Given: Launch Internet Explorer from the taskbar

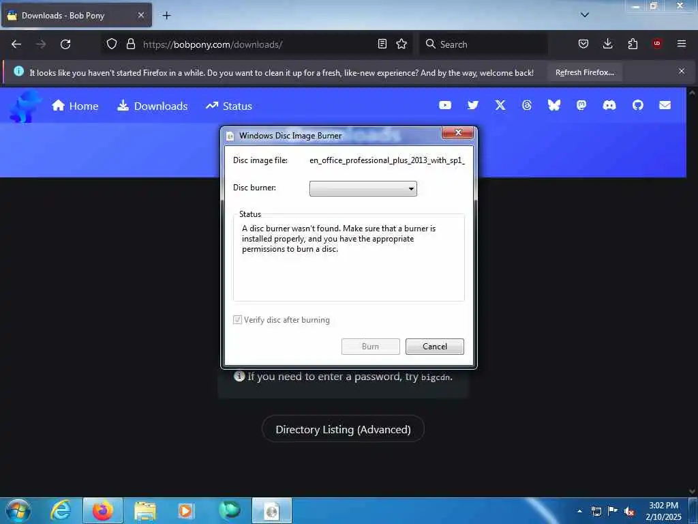Looking at the screenshot, I should [x=61, y=510].
